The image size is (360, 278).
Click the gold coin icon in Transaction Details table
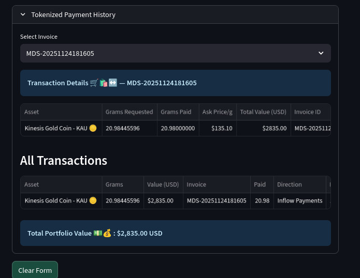coord(93,128)
